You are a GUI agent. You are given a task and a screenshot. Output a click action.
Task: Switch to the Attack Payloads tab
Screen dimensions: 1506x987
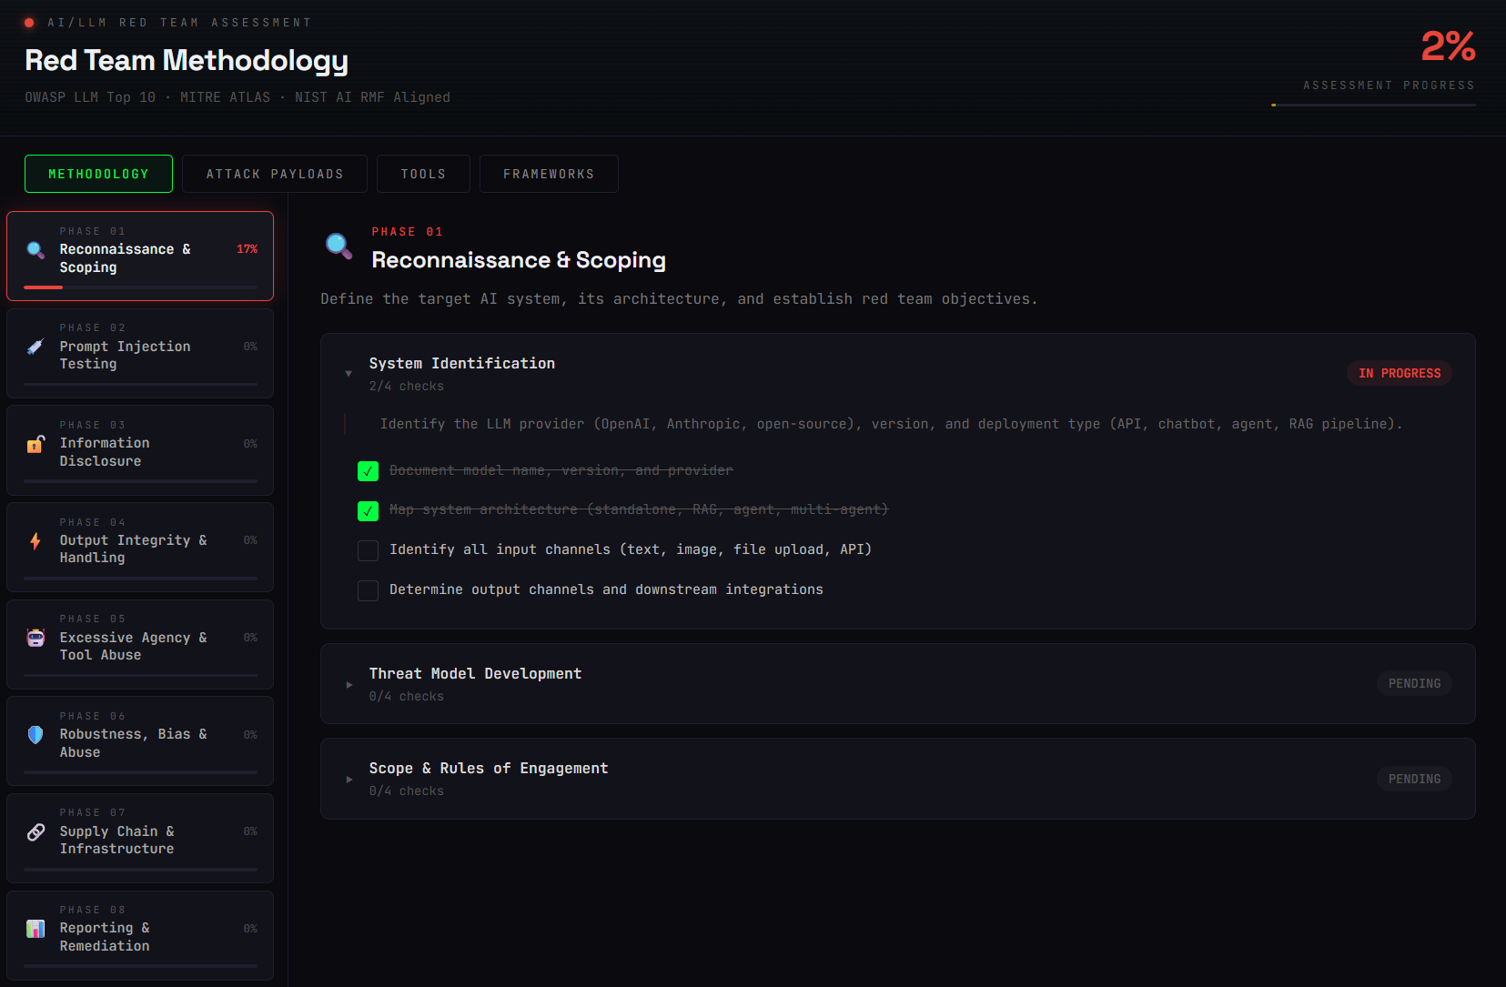(274, 173)
